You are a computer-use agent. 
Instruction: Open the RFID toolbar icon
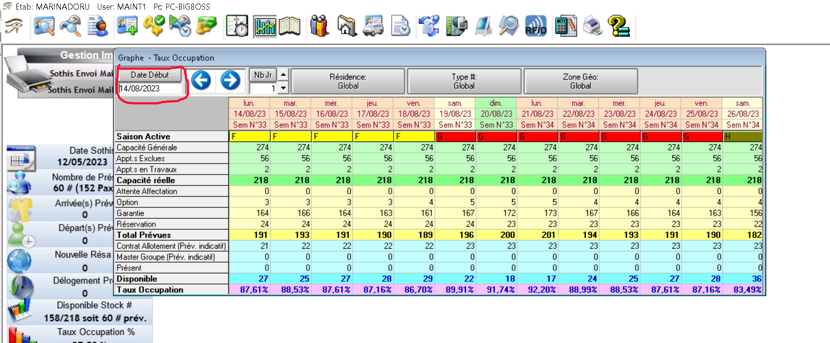tap(536, 26)
